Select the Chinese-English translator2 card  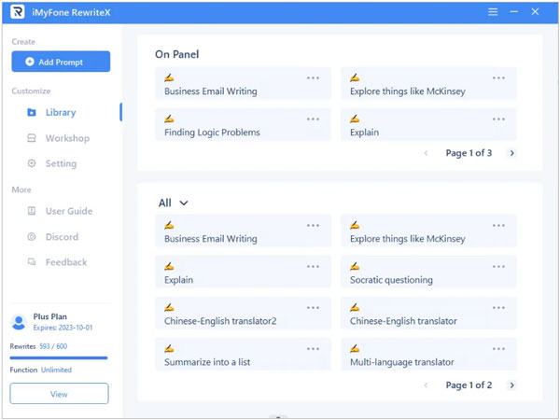[244, 314]
